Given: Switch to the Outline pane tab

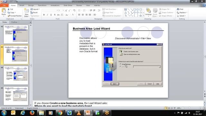Looking at the screenshot, I should (x=14, y=22).
